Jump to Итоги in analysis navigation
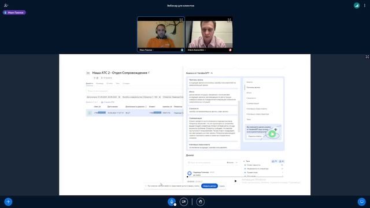370x208 pixels. click(x=249, y=92)
